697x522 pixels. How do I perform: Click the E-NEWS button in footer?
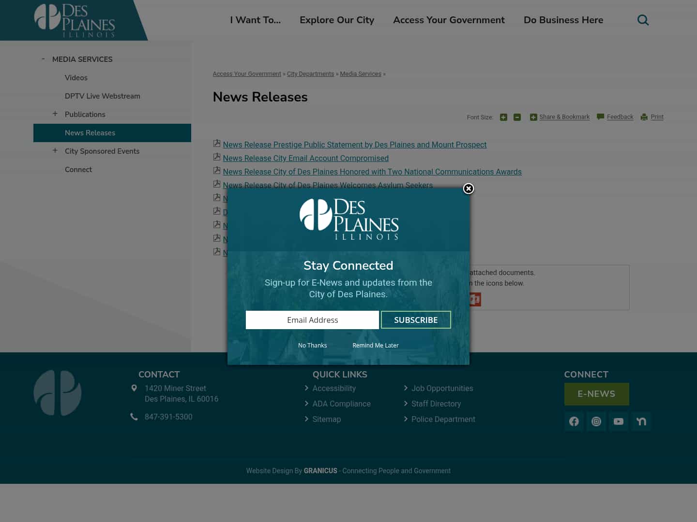(x=596, y=394)
